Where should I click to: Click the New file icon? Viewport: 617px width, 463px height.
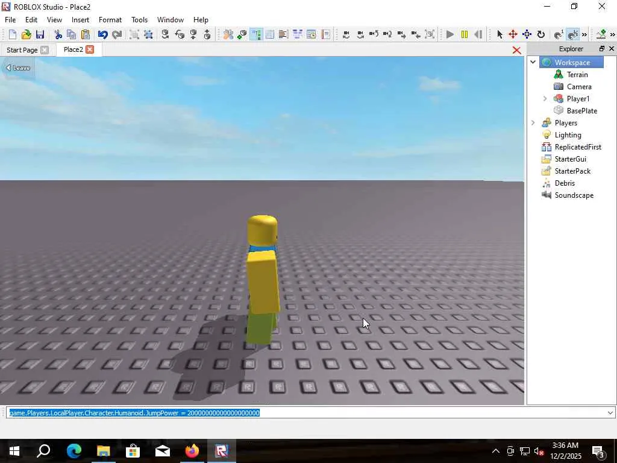12,34
